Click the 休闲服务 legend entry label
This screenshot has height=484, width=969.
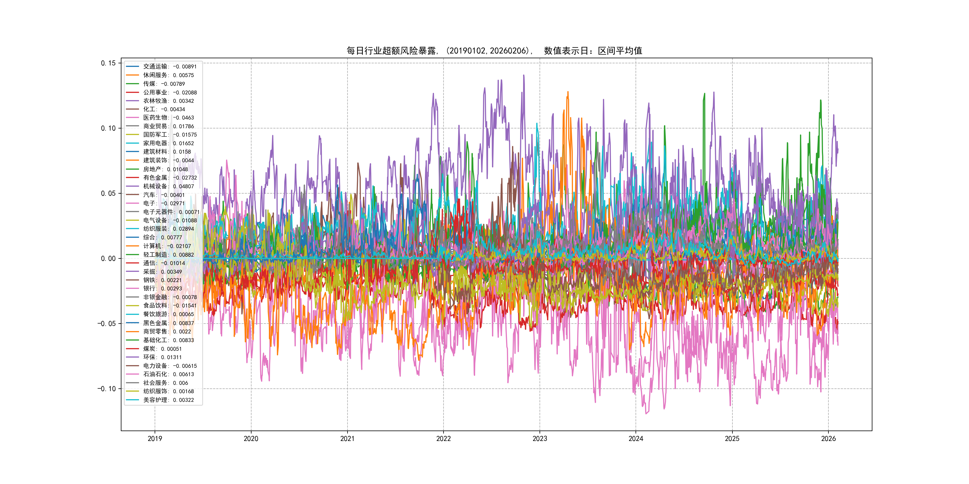click(168, 75)
